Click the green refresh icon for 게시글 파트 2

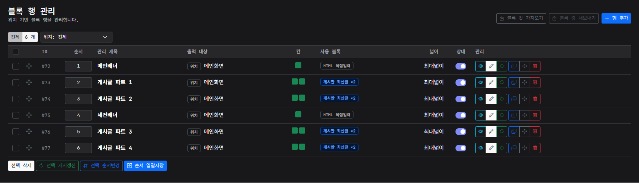coord(502,99)
